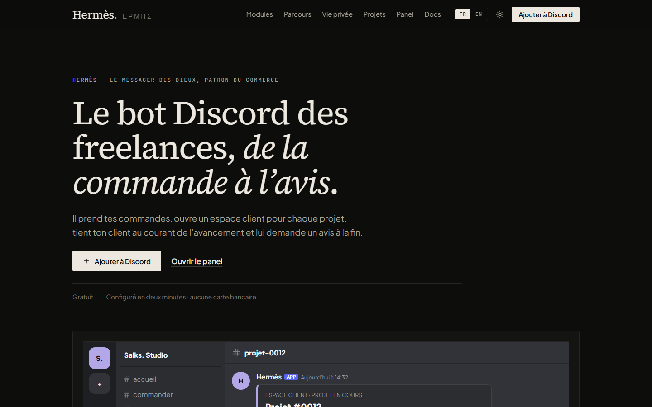Click the Hermès bot avatar in chat
652x407 pixels.
click(x=241, y=381)
